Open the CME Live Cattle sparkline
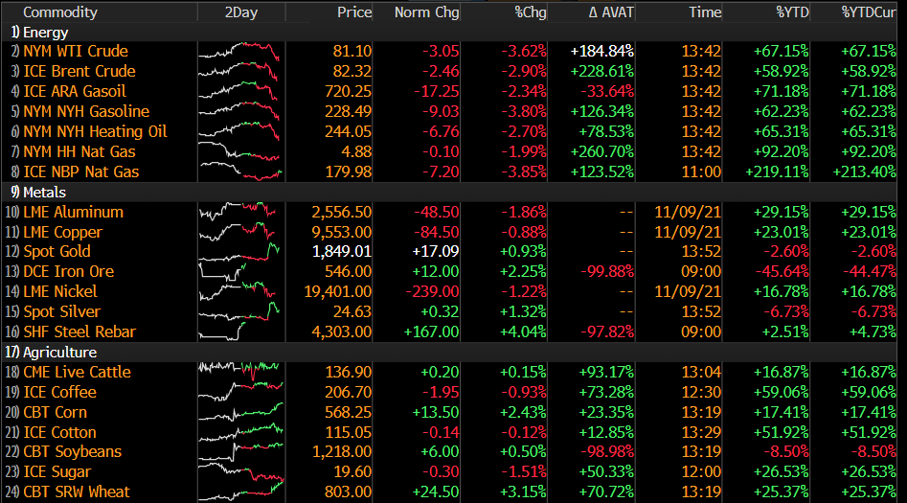 coord(238,372)
